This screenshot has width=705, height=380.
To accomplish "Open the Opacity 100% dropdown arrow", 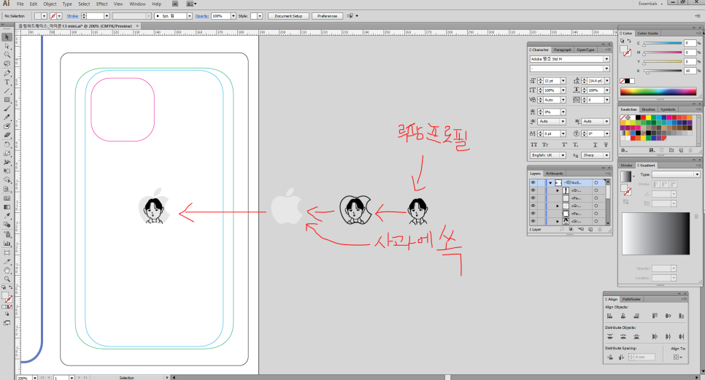I will (x=234, y=16).
